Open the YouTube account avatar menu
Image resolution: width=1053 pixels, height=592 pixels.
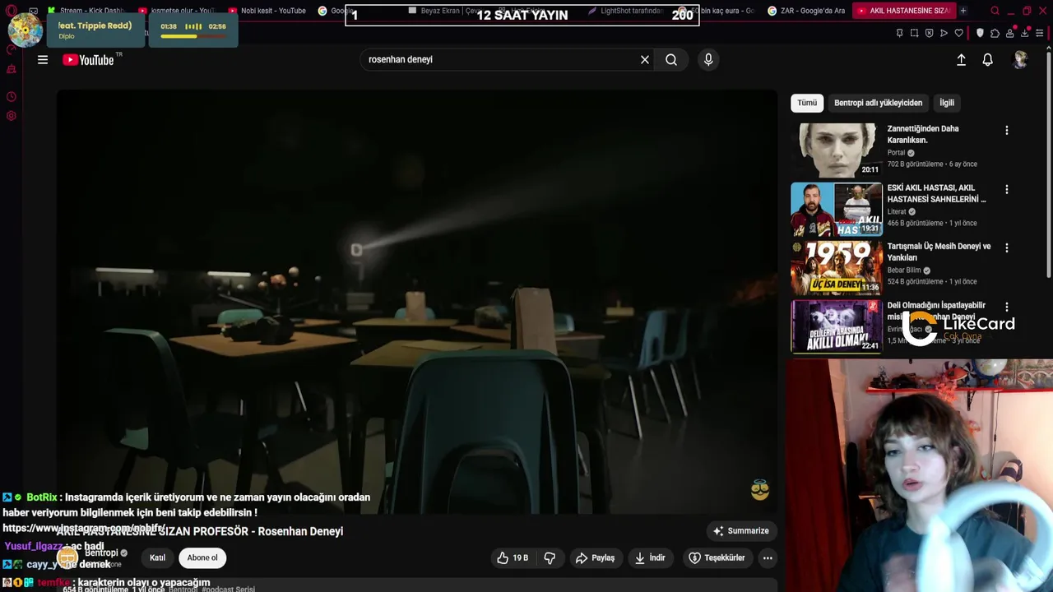pos(1020,59)
